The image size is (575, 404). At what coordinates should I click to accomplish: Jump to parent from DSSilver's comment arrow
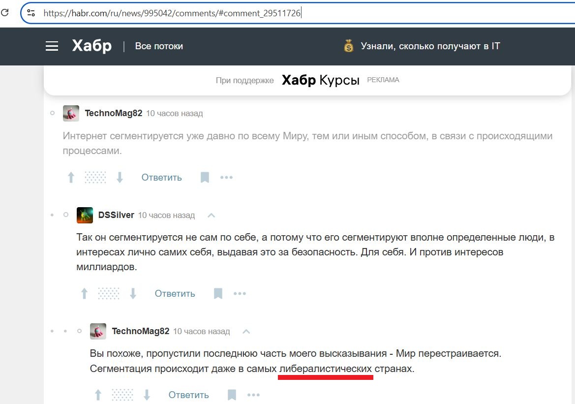point(211,216)
